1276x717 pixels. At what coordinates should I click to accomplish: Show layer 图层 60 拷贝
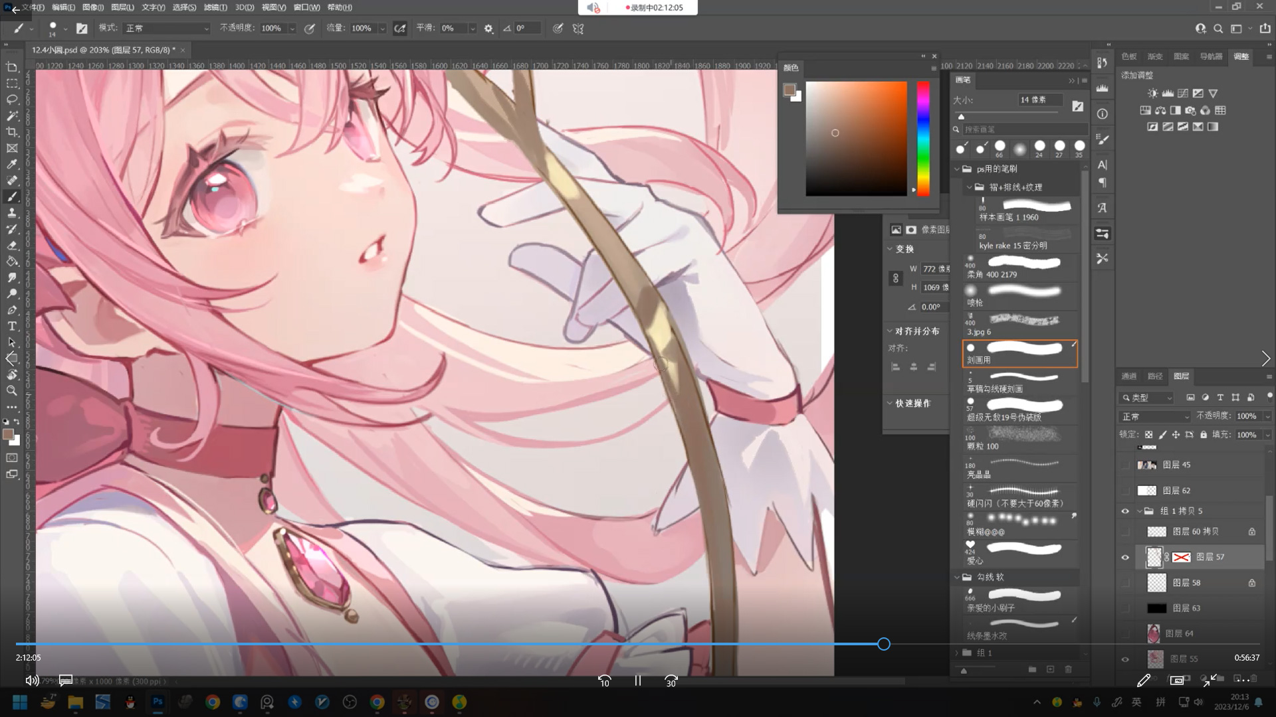pyautogui.click(x=1125, y=532)
